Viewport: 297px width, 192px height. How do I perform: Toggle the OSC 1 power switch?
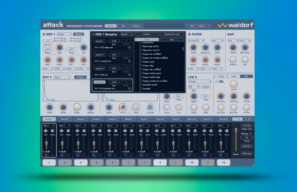click(44, 34)
